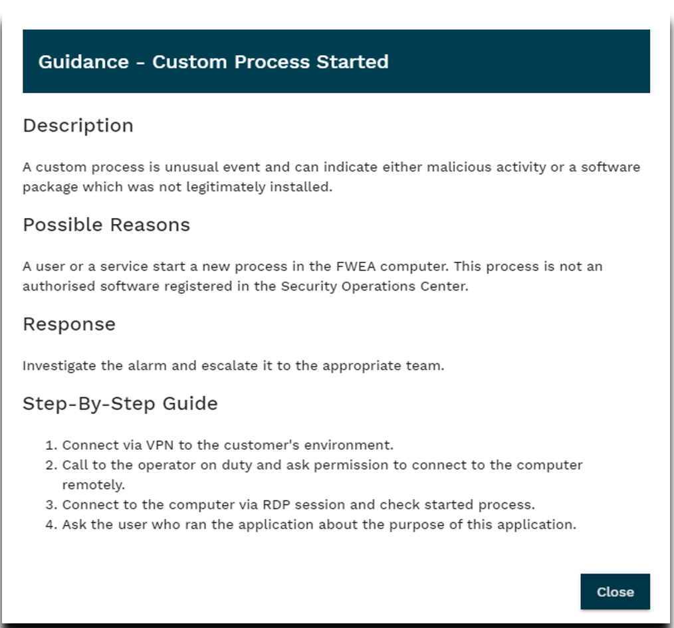Click the Close button
The width and height of the screenshot is (674, 628).
tap(615, 591)
